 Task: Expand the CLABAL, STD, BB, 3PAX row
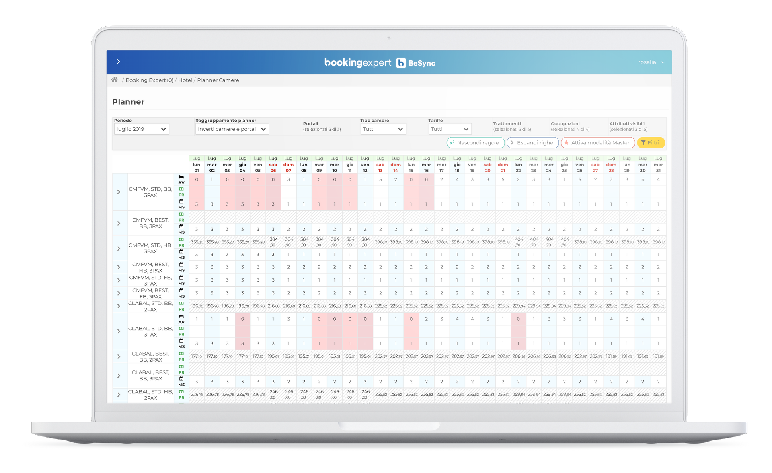[x=119, y=331]
